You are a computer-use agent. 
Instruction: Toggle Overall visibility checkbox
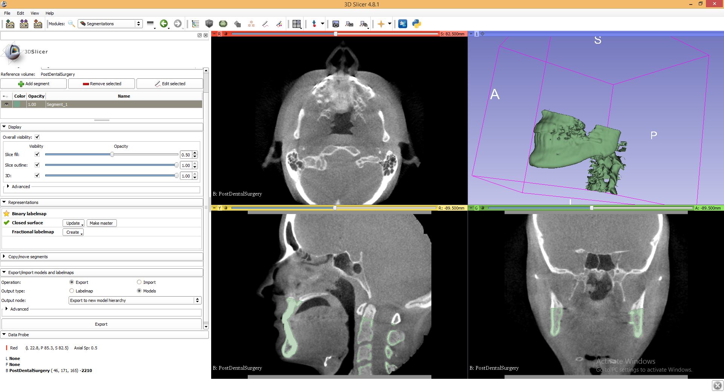pyautogui.click(x=37, y=137)
